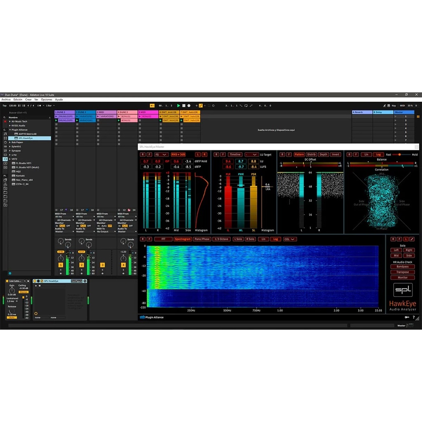Open the HawkEye settings key icon
Image resolution: width=422 pixels, height=422 pixels.
click(407, 317)
